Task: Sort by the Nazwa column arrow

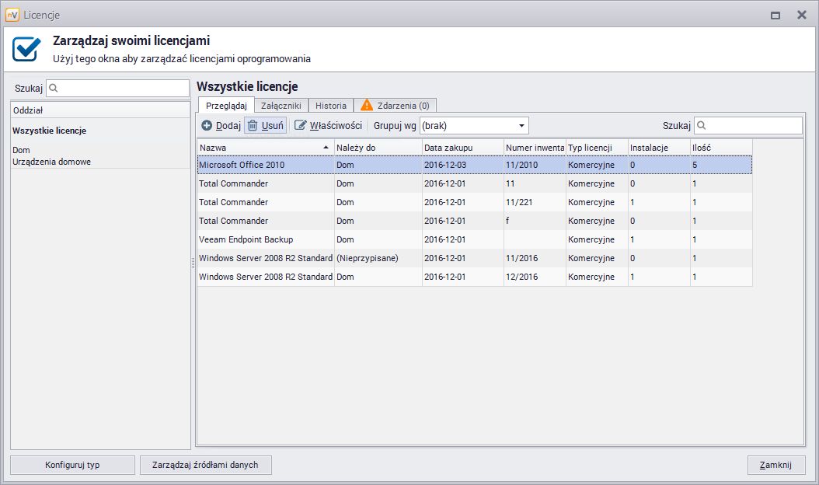Action: 326,148
